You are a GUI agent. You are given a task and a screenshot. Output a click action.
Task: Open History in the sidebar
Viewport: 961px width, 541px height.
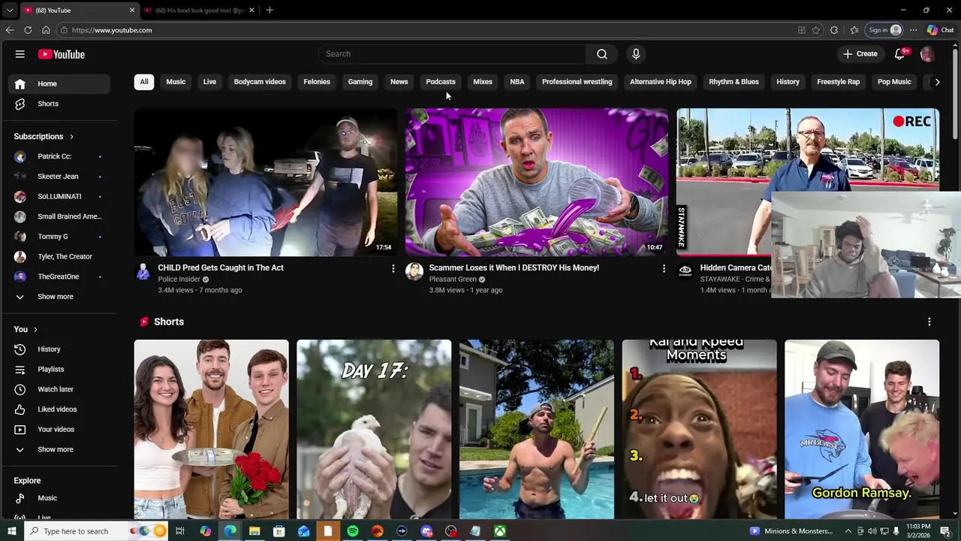(x=59, y=349)
